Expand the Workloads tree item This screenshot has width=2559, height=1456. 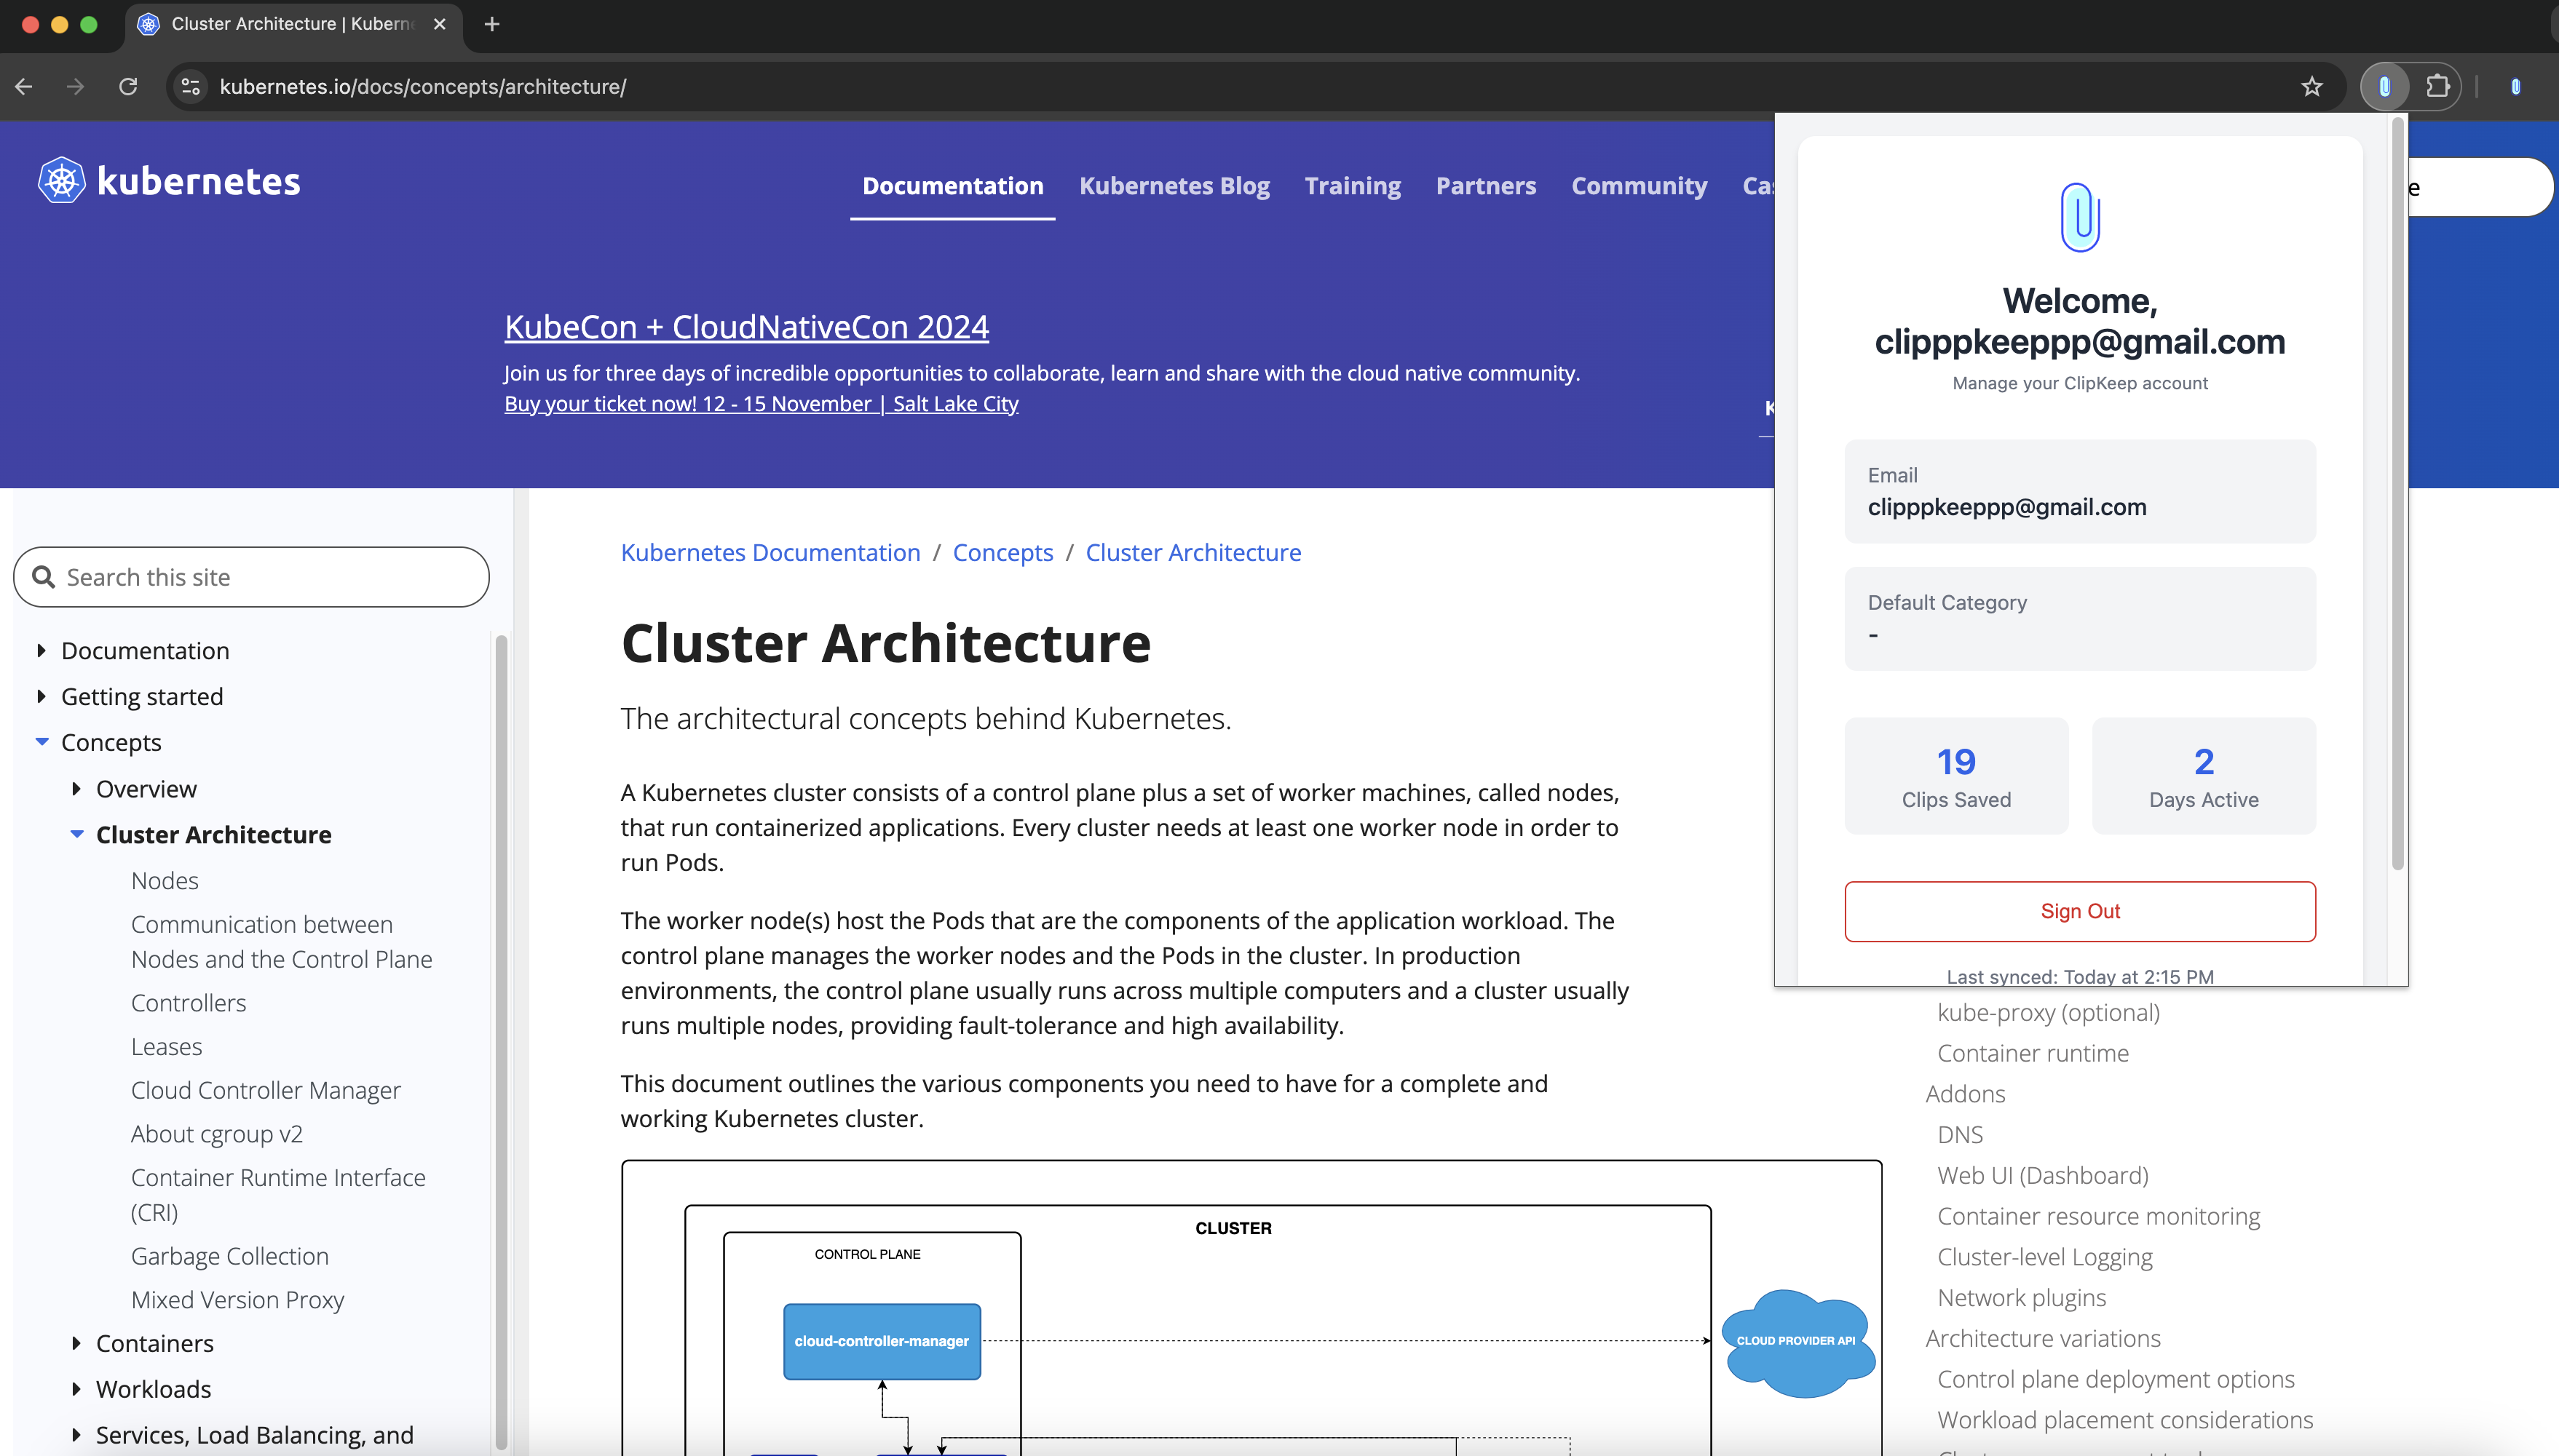[x=76, y=1389]
